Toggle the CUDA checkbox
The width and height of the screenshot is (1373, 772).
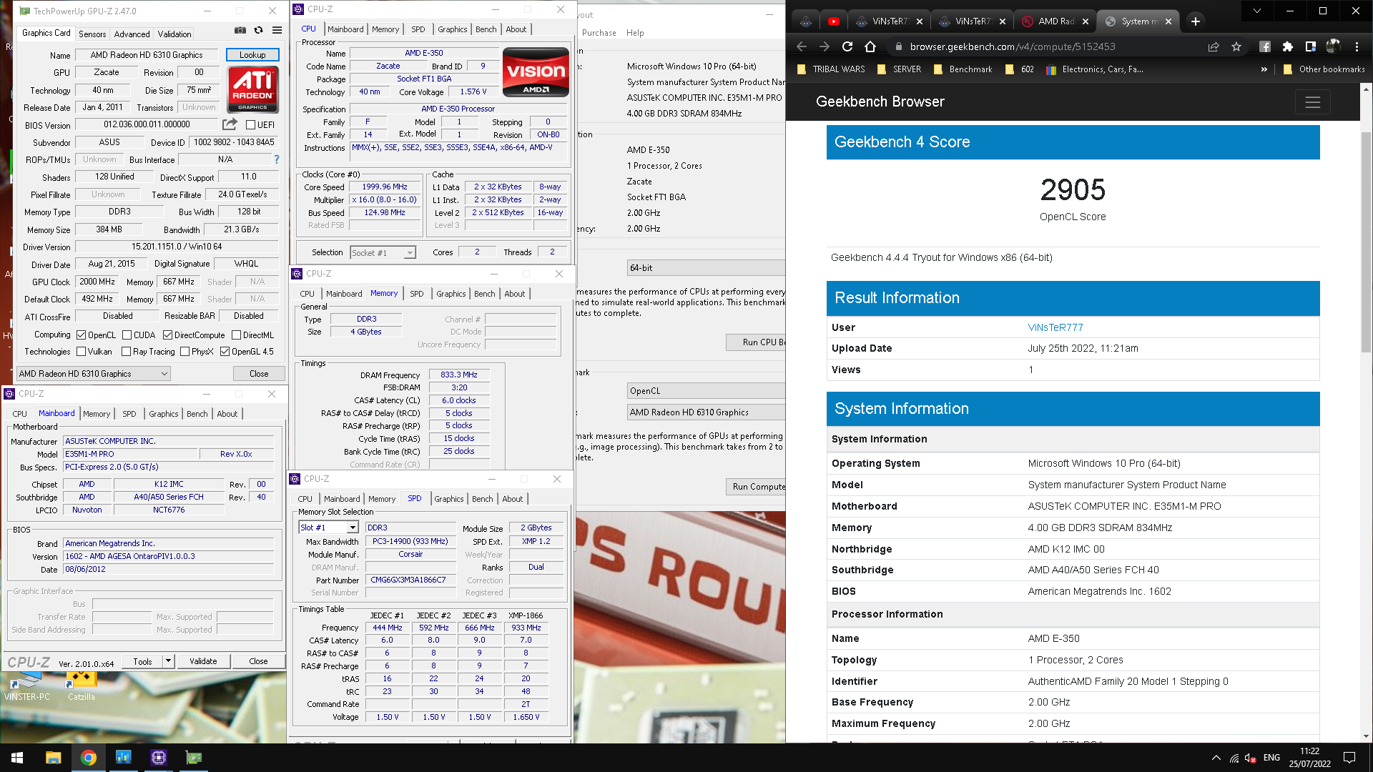pyautogui.click(x=127, y=335)
